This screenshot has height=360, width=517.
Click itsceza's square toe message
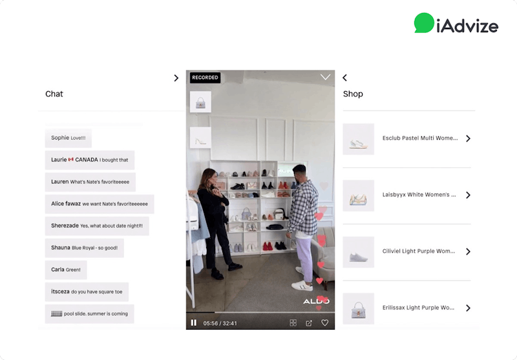coord(87,291)
